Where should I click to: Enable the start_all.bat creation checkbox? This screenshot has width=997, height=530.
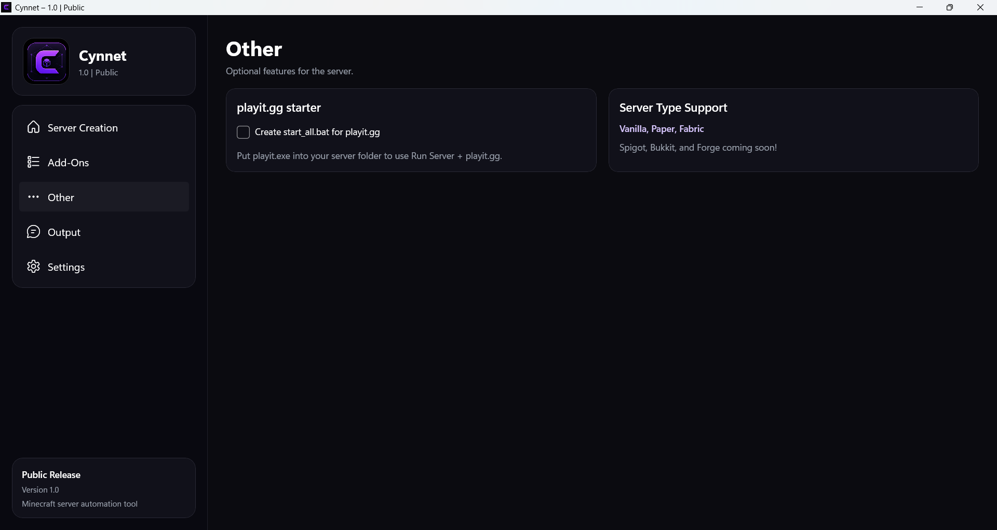pos(243,132)
